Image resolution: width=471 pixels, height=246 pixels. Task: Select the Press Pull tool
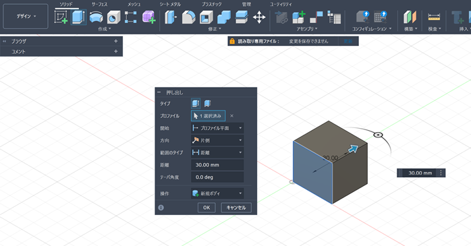click(171, 17)
